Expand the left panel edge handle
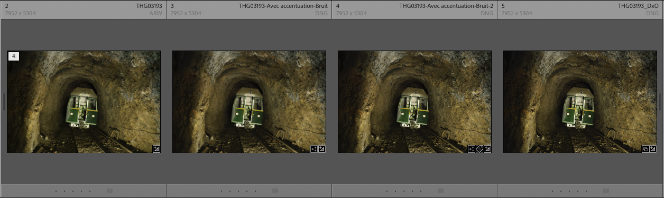Image resolution: width=664 pixels, height=198 pixels. pos(3,102)
